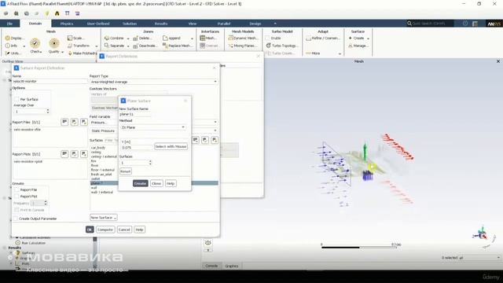Click the Frequency spinner arrows
This screenshot has width=503, height=283.
point(46,203)
